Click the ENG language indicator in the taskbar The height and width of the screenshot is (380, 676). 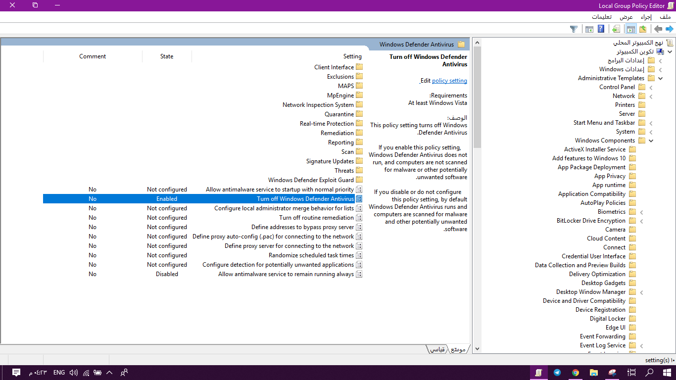pyautogui.click(x=59, y=373)
